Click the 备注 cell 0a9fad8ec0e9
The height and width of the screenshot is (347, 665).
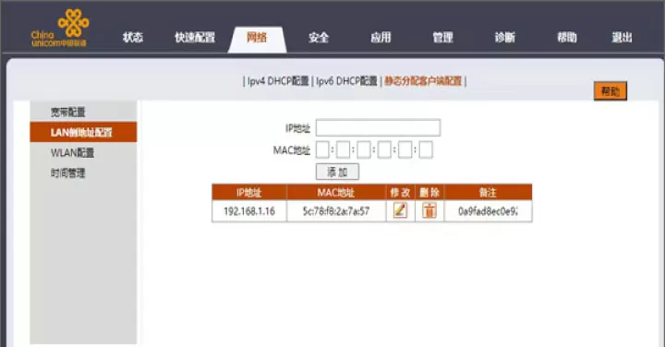pos(489,211)
